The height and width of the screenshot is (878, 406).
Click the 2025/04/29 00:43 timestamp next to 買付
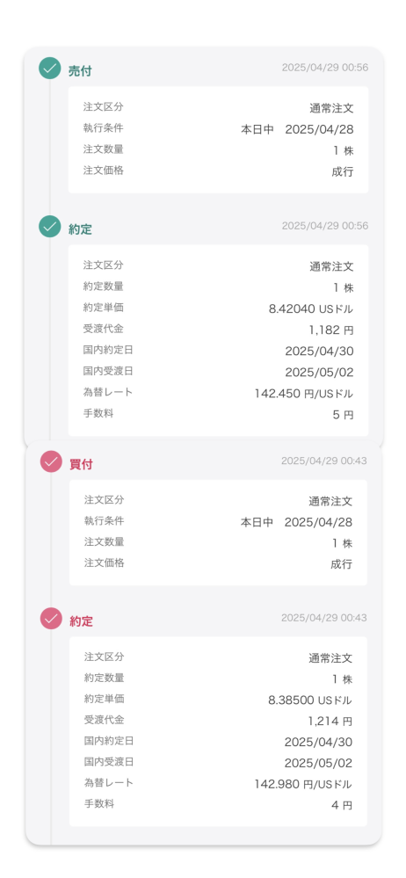point(323,461)
